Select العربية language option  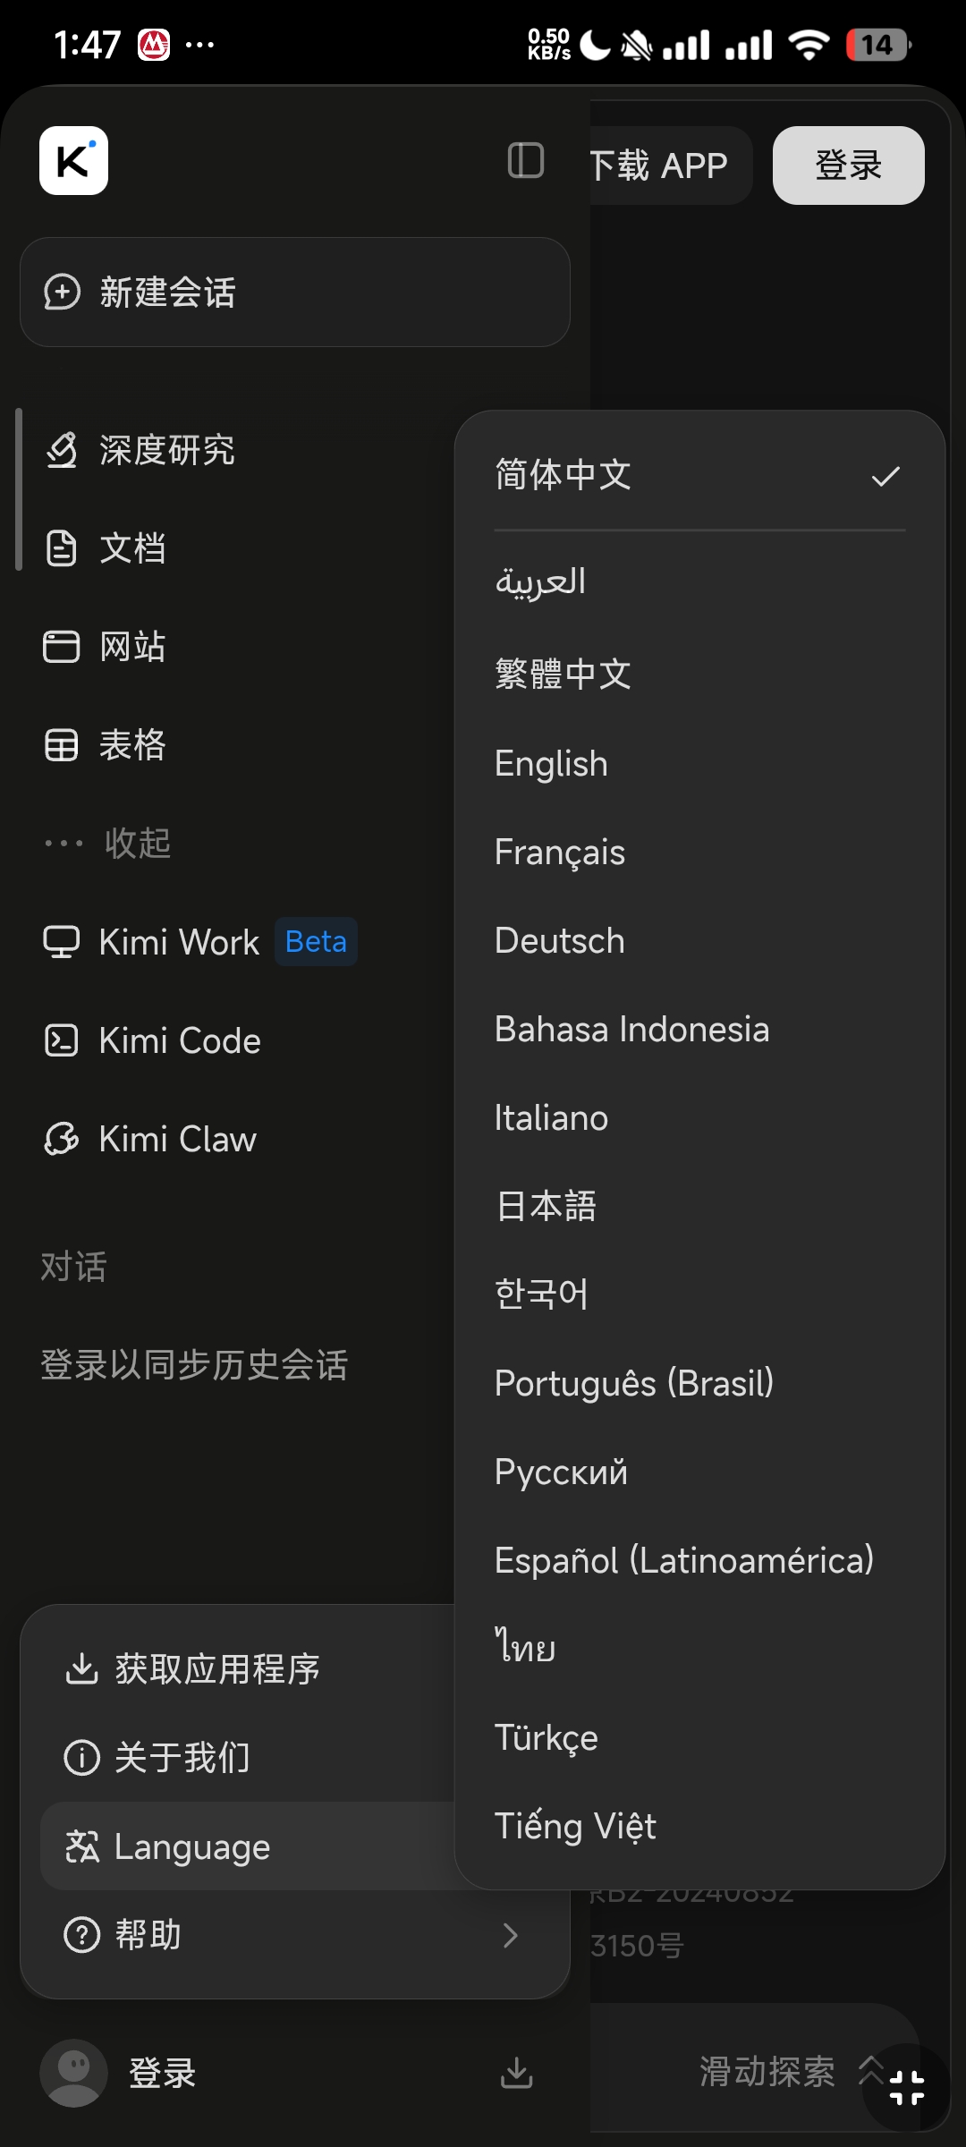[x=699, y=582]
